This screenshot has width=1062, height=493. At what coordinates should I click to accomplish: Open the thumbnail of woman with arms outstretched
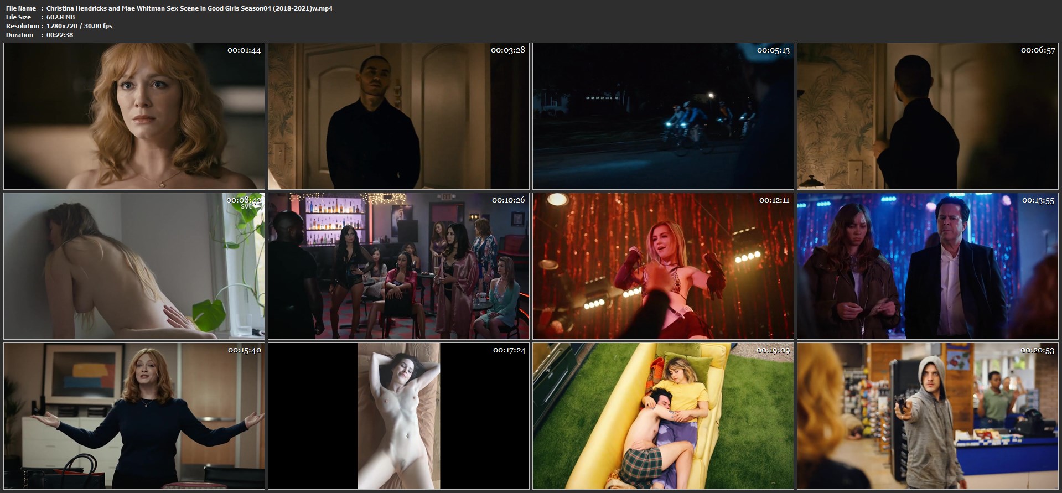[134, 416]
